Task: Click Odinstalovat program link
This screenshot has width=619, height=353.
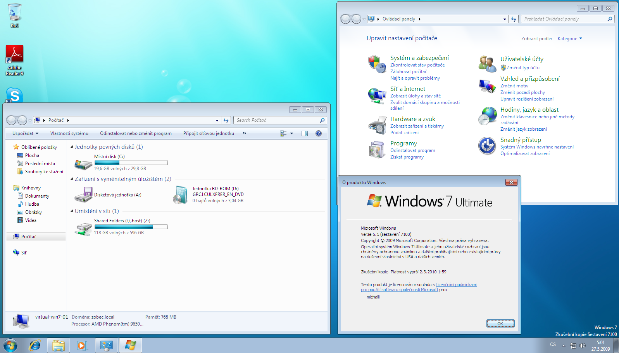Action: tap(413, 150)
